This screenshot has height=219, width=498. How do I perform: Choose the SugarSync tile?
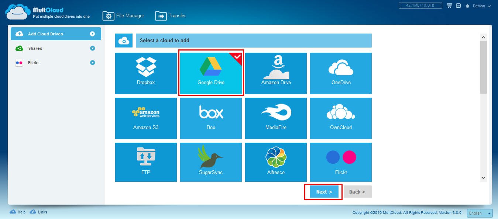[211, 162]
